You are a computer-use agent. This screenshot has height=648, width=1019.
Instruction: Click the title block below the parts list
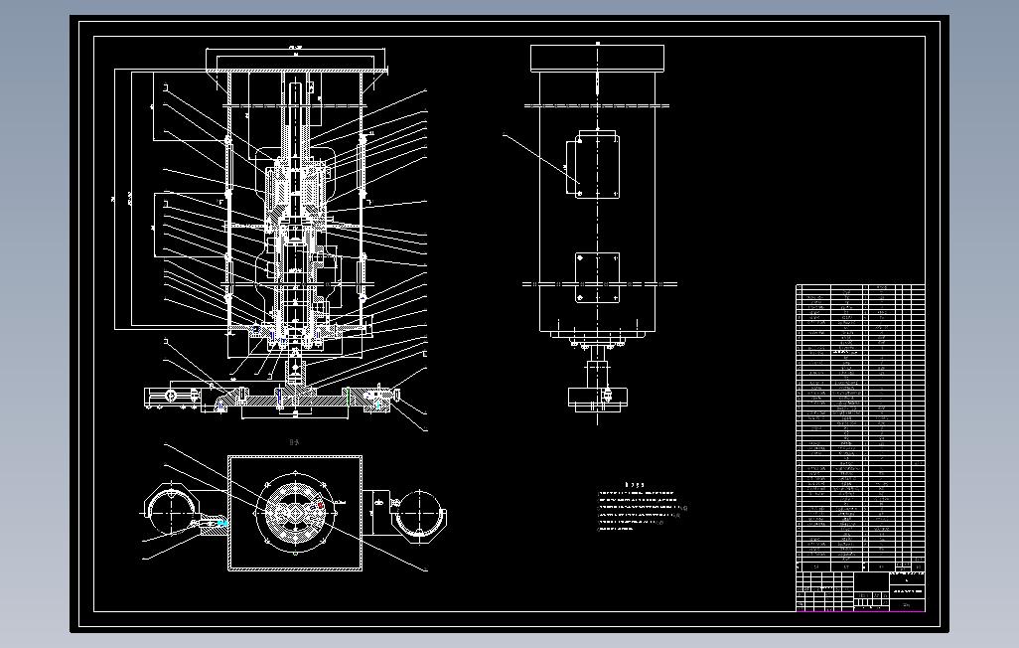tap(860, 591)
